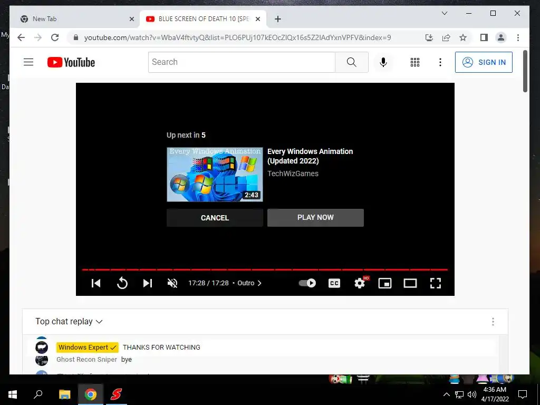
Task: Click the Sign In button
Action: point(484,62)
